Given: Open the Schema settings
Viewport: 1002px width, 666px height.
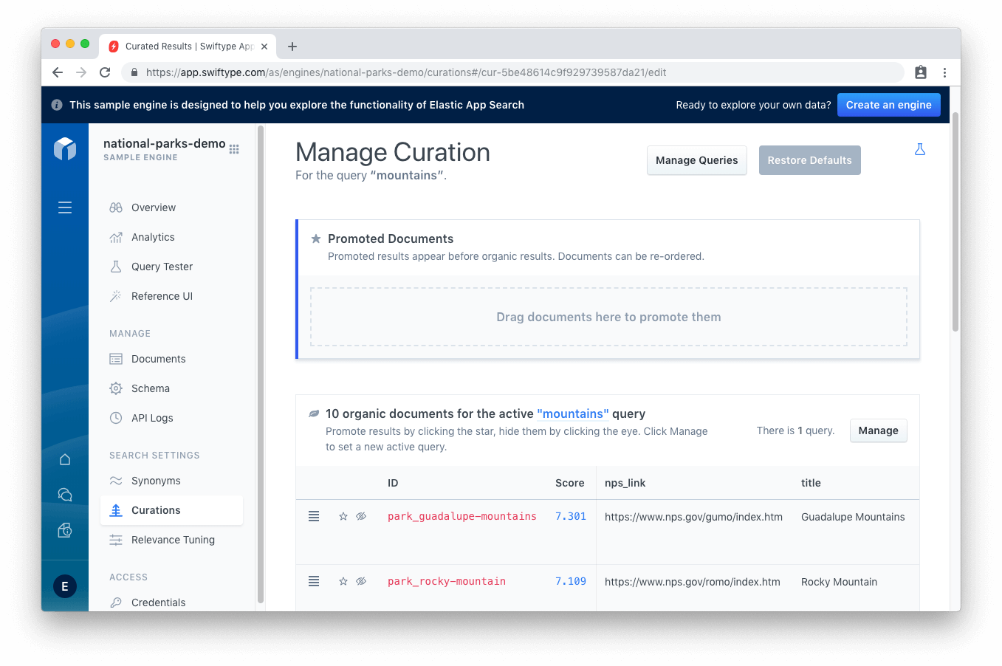Looking at the screenshot, I should tap(150, 388).
